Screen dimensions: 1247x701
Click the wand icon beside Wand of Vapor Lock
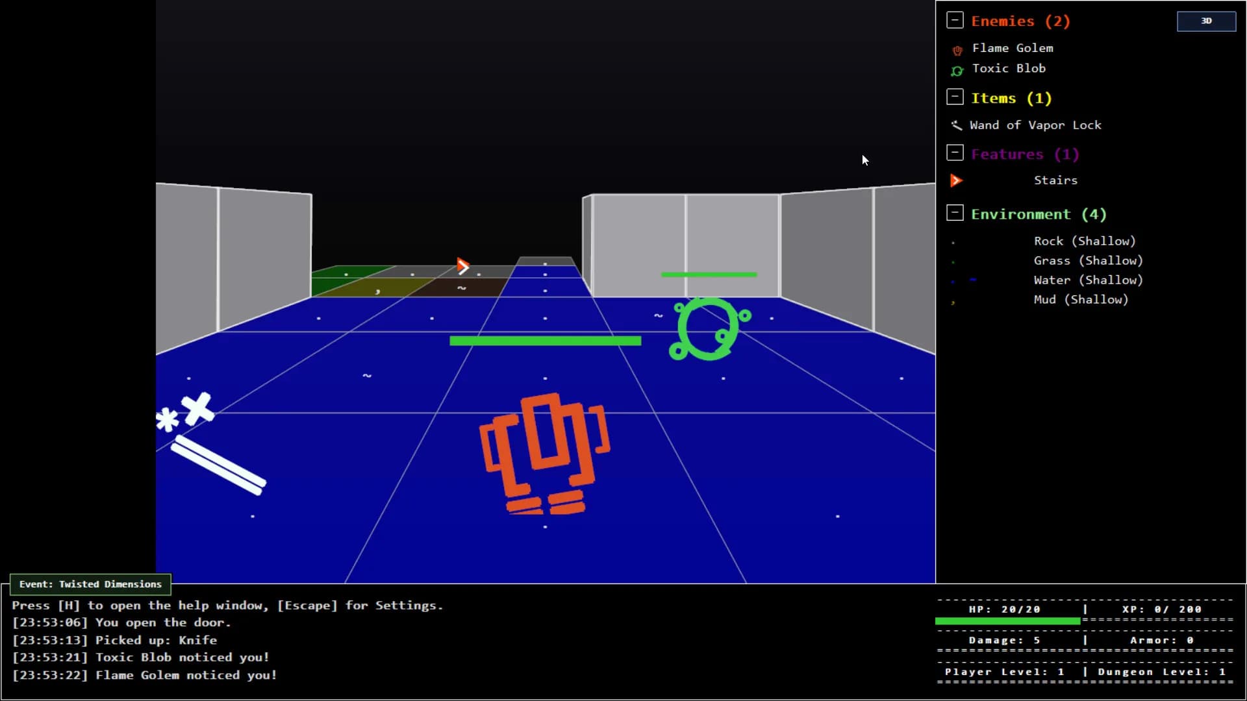[956, 125]
